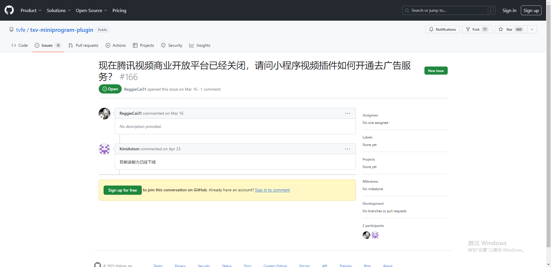The width and height of the screenshot is (551, 267).
Task: Click the GitHub logo in the header
Action: (x=9, y=10)
